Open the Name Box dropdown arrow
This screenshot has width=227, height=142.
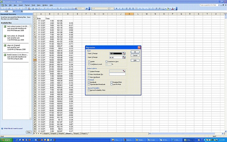pos(14,11)
